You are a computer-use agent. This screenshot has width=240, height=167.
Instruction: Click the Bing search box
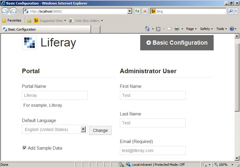(x=188, y=11)
